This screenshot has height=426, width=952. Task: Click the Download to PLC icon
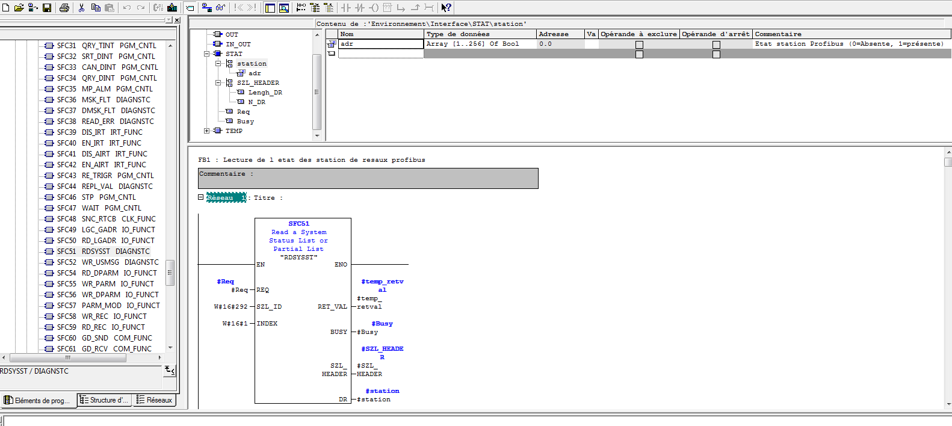point(172,8)
